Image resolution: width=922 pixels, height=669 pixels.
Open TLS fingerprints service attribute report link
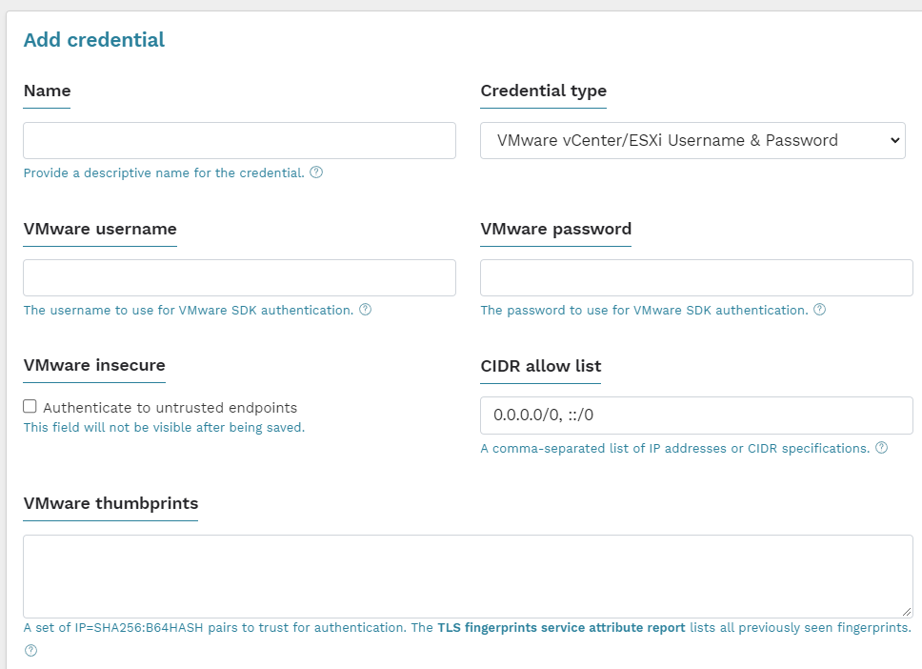tap(561, 628)
